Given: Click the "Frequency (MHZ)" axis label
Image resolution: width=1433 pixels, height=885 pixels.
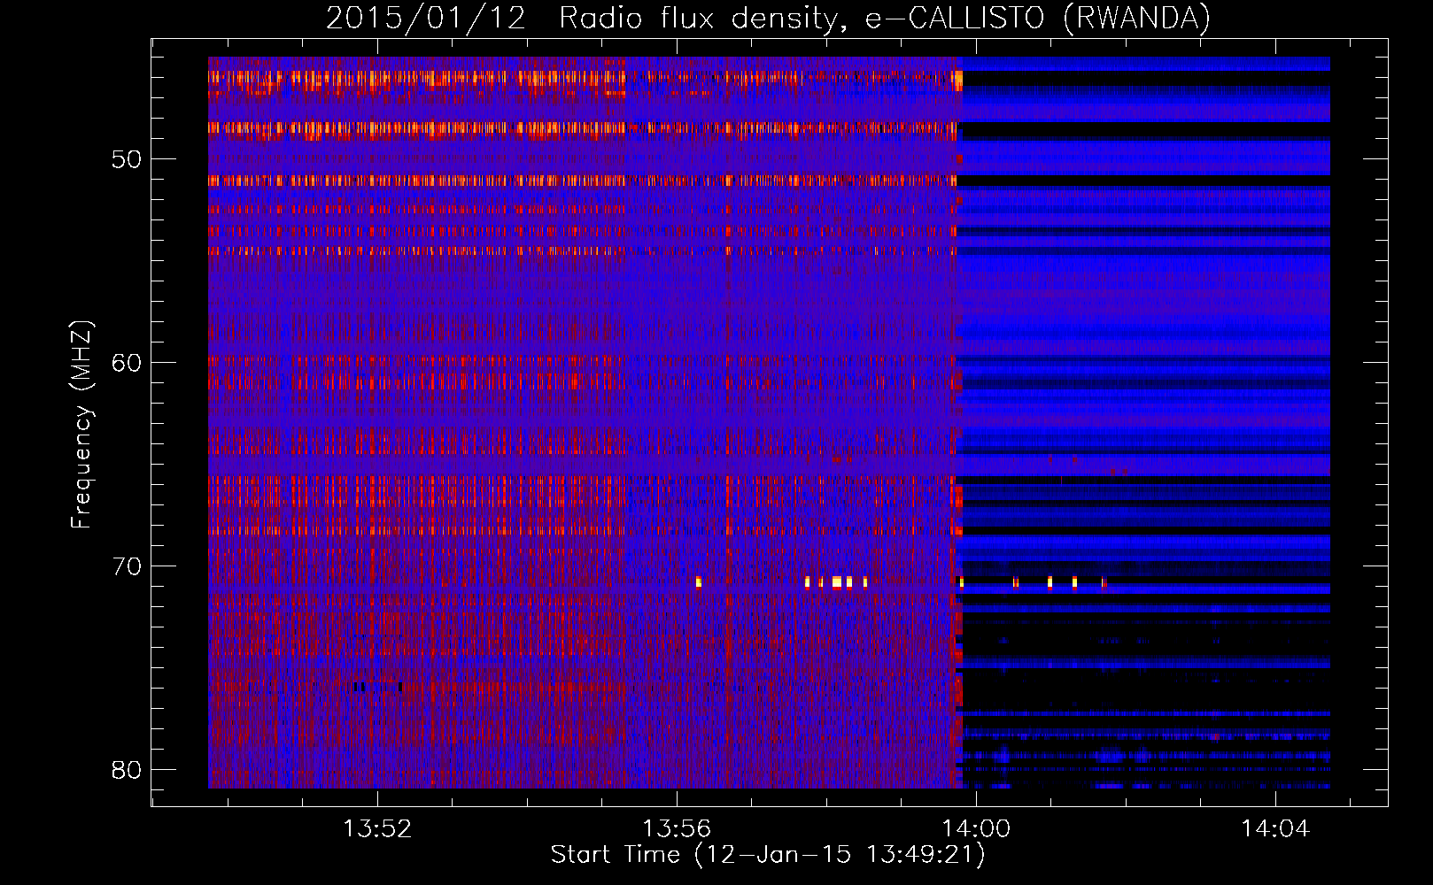Looking at the screenshot, I should 81,425.
